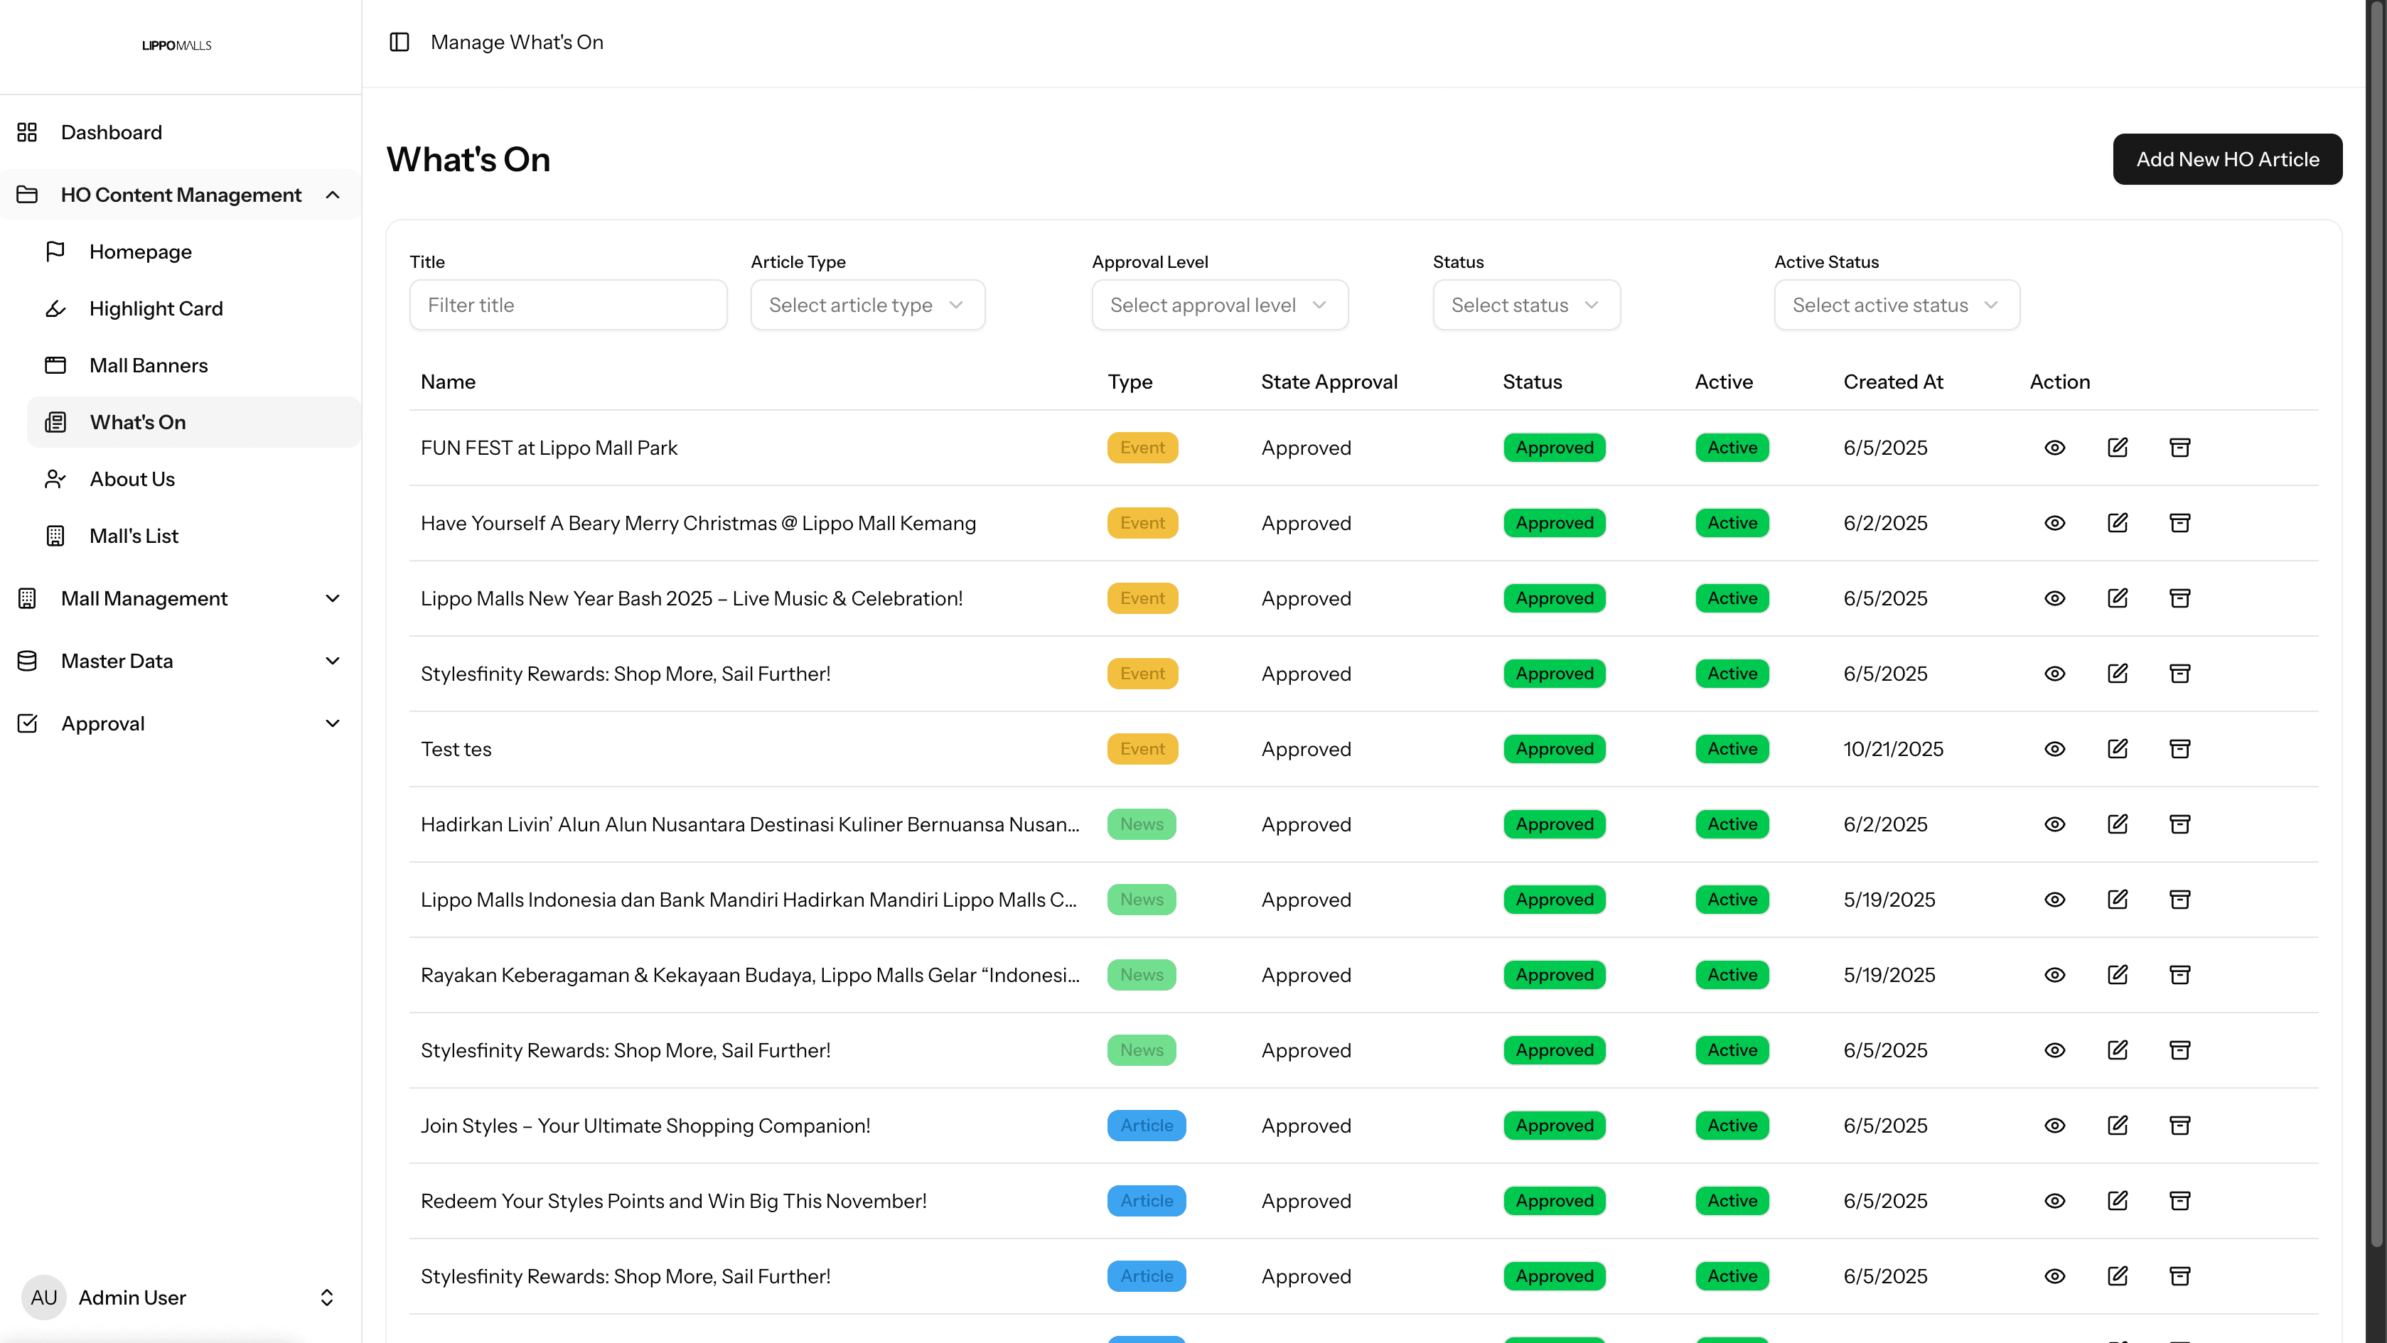View the FUN FEST at Lippo Mall Park article
2387x1343 pixels.
(2054, 448)
